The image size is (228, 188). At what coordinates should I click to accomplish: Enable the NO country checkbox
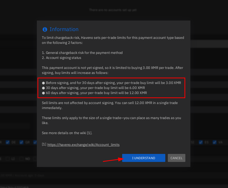click(x=22, y=159)
